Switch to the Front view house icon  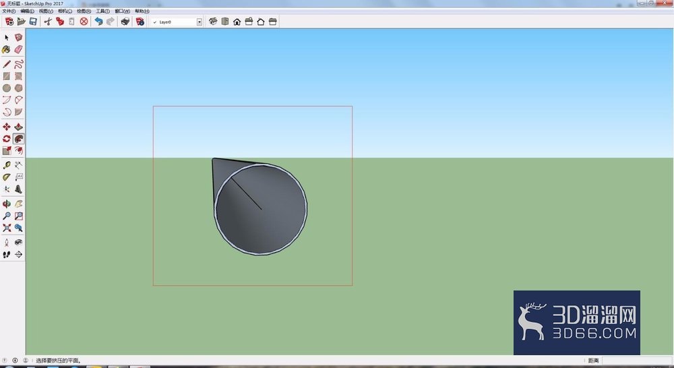coord(237,22)
